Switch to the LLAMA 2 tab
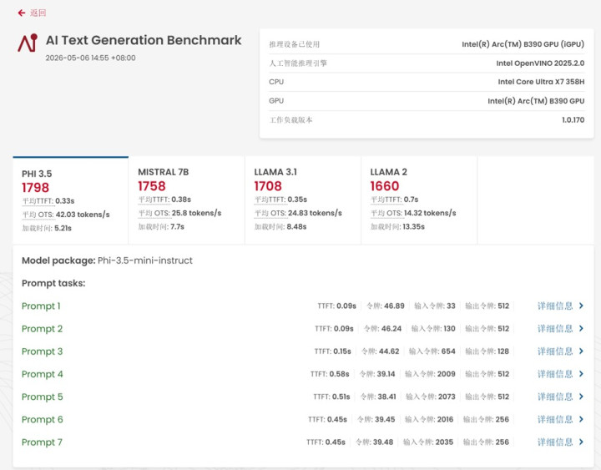The width and height of the screenshot is (601, 470). pyautogui.click(x=419, y=200)
